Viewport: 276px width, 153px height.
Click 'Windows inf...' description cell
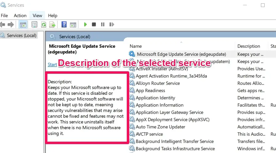tap(251, 149)
